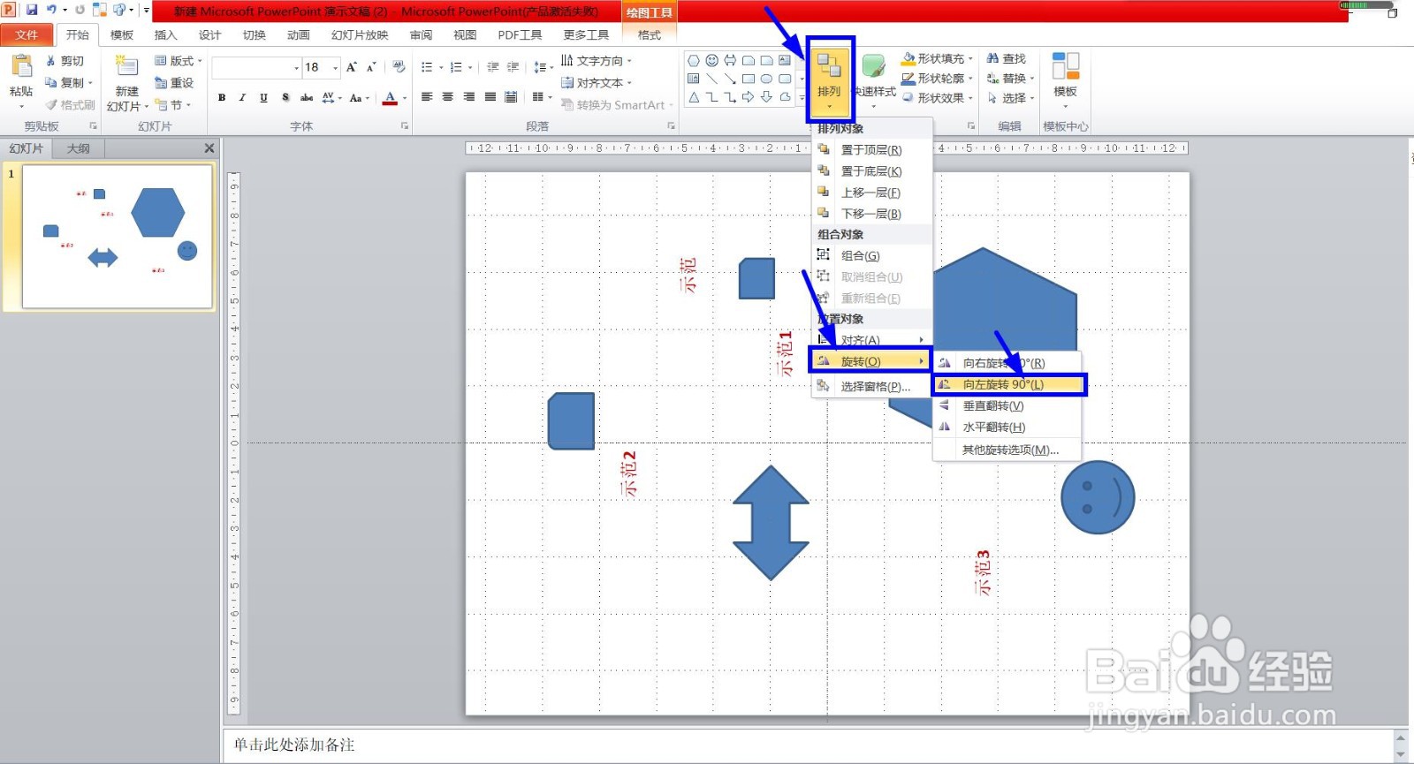Open the Shape Fill (形状填充) color menu
1414x764 pixels.
pyautogui.click(x=937, y=58)
